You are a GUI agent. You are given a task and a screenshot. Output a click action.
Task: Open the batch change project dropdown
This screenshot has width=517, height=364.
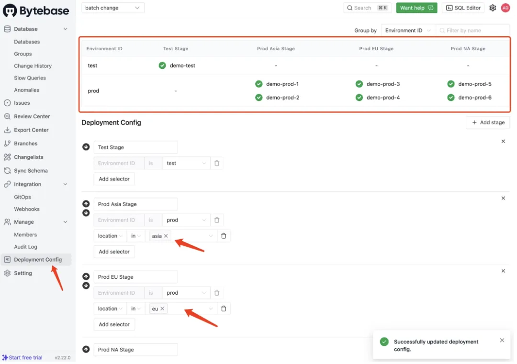point(113,8)
